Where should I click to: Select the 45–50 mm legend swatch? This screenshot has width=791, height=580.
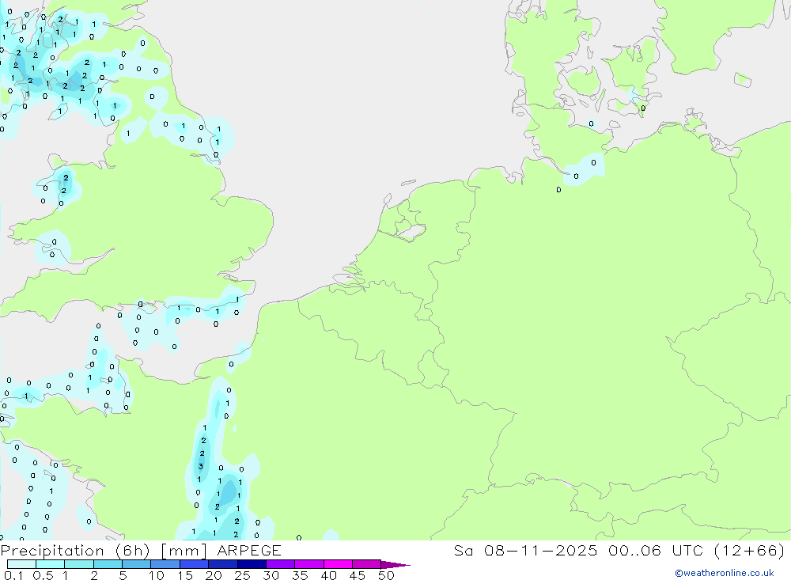tap(367, 564)
